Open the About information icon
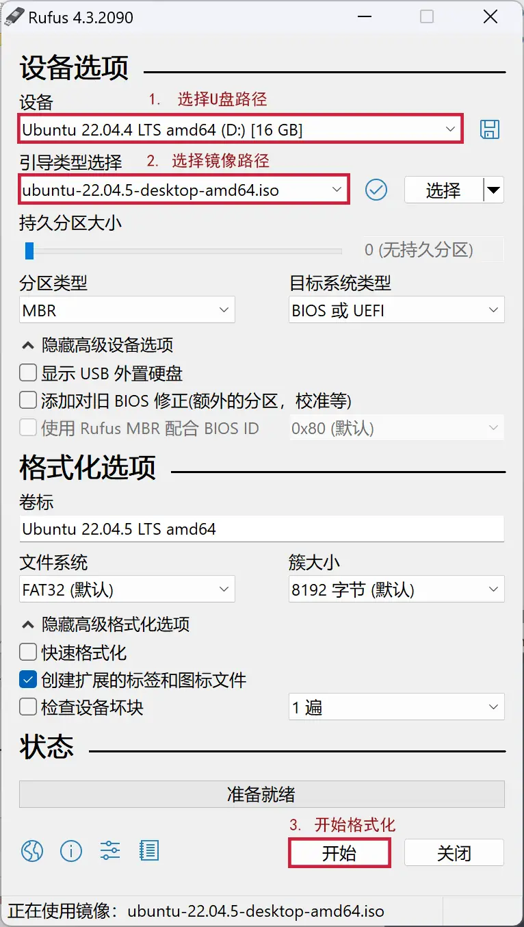This screenshot has height=927, width=524. (71, 851)
